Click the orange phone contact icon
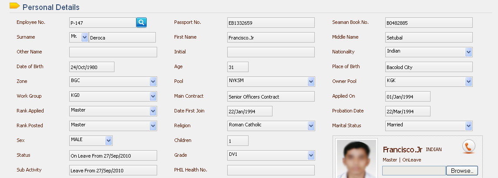The image size is (498, 178). tap(468, 147)
